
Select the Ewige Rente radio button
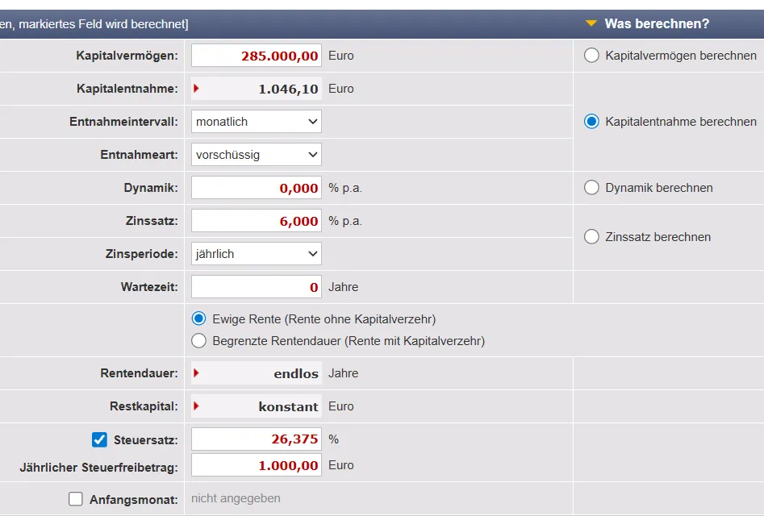tap(198, 319)
